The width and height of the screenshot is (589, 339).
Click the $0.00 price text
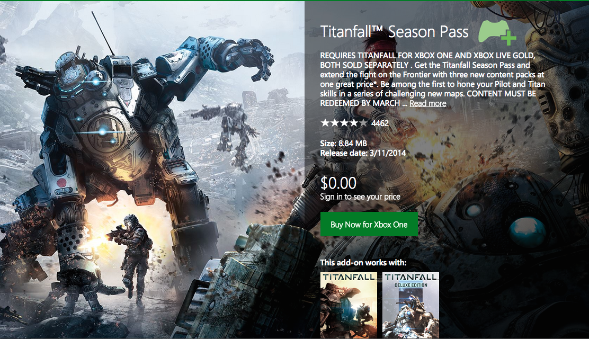(x=338, y=183)
